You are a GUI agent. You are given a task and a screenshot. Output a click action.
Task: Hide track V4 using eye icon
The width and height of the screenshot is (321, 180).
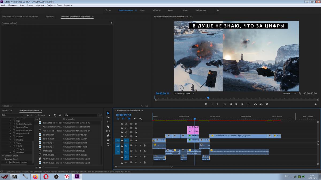pos(136,128)
